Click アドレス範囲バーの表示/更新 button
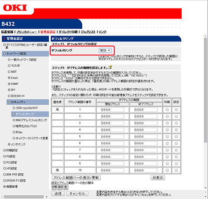The height and width of the screenshot is (199, 208). click(x=76, y=178)
